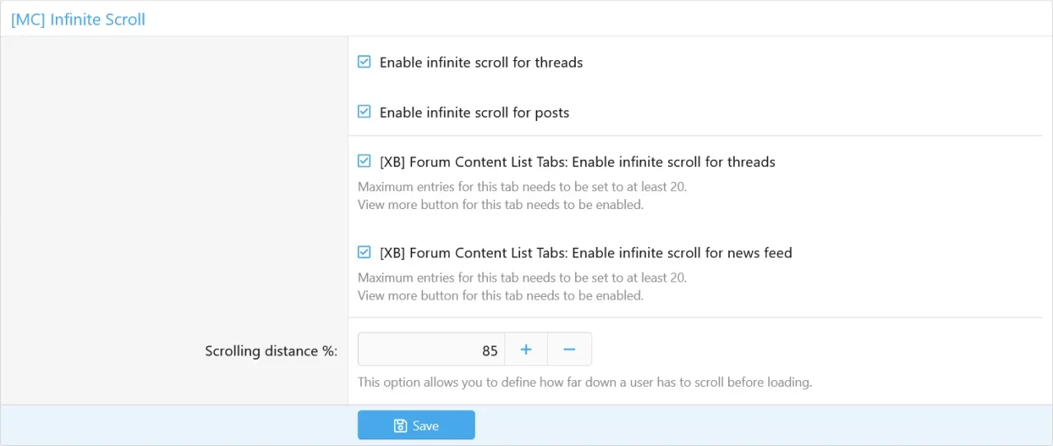The width and height of the screenshot is (1053, 446).
Task: Click the "Enable infinite scroll for posts" label
Action: tap(474, 113)
